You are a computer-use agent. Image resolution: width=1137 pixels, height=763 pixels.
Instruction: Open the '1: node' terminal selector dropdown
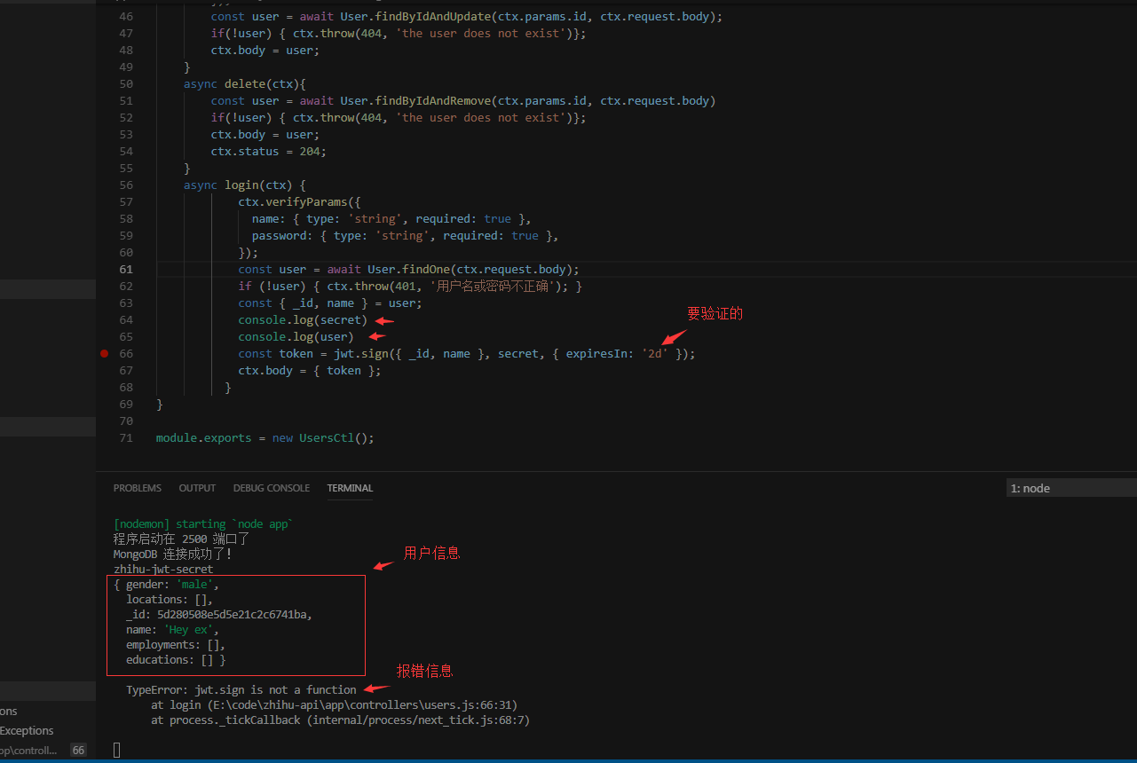click(x=1071, y=488)
